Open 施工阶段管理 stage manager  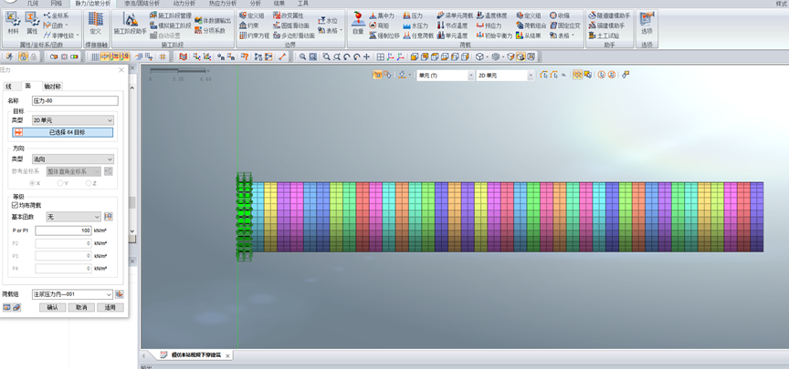click(x=171, y=15)
